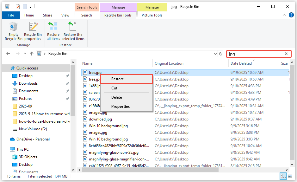Choose Properties in the context menu
This screenshot has width=297, height=182.
(x=126, y=107)
